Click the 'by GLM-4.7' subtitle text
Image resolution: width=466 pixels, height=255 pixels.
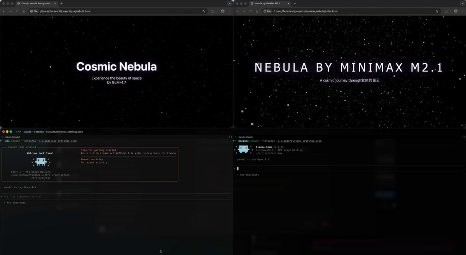[x=117, y=83]
